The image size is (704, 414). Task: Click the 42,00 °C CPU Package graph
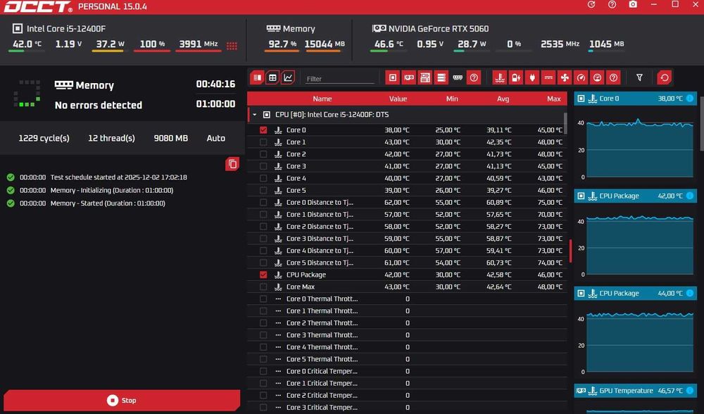[x=640, y=246]
